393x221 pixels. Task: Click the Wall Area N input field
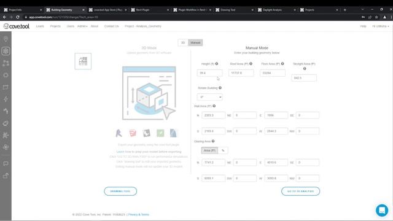(x=213, y=115)
